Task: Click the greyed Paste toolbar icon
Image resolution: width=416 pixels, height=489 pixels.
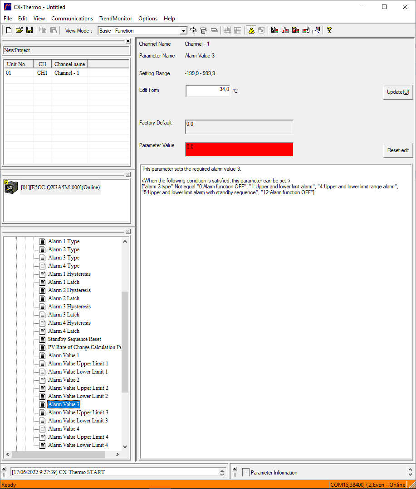Action: 54,30
